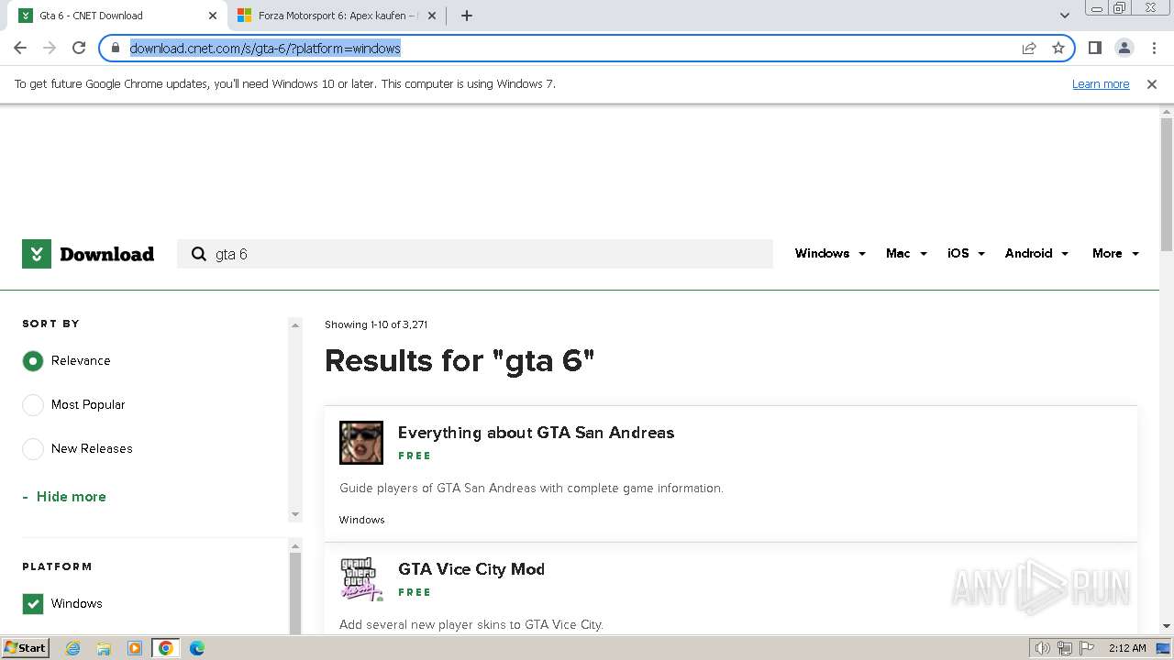Screen dimensions: 1174x660
Task: Click the gta 6 search field
Action: click(x=475, y=254)
